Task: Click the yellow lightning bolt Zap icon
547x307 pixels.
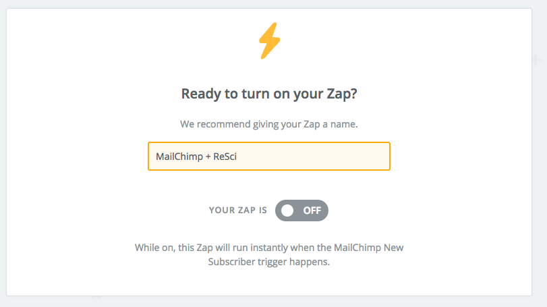Action: click(269, 40)
